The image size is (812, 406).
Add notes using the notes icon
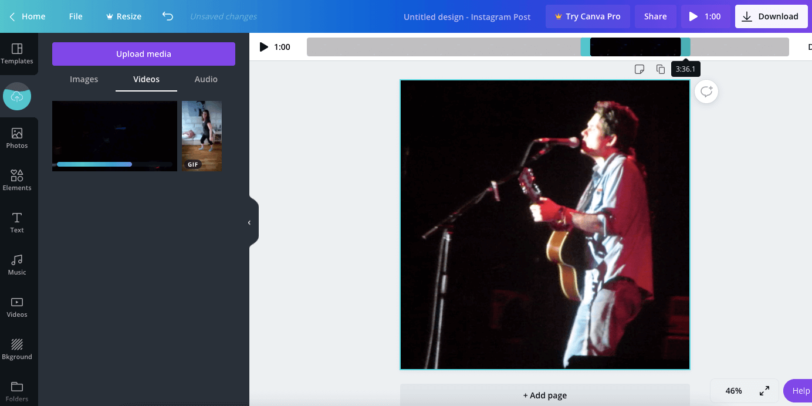coord(639,69)
